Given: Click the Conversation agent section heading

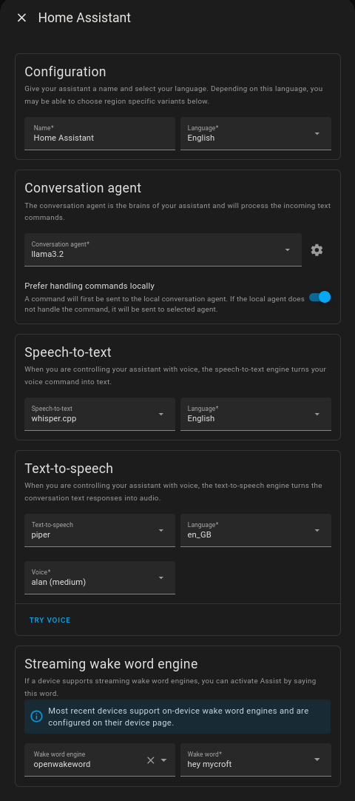Looking at the screenshot, I should point(83,188).
